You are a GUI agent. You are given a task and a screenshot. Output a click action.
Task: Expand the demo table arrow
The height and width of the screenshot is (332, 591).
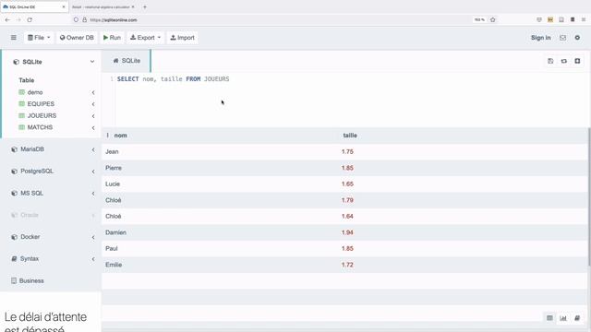click(93, 92)
